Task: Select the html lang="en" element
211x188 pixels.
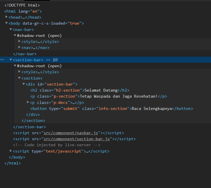Action: pos(23,11)
